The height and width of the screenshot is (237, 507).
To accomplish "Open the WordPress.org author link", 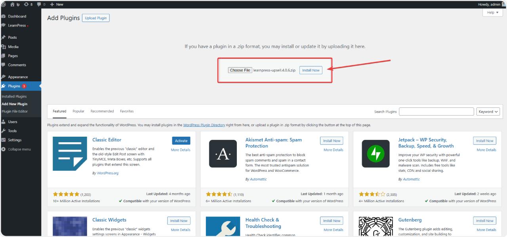I will coord(108,173).
